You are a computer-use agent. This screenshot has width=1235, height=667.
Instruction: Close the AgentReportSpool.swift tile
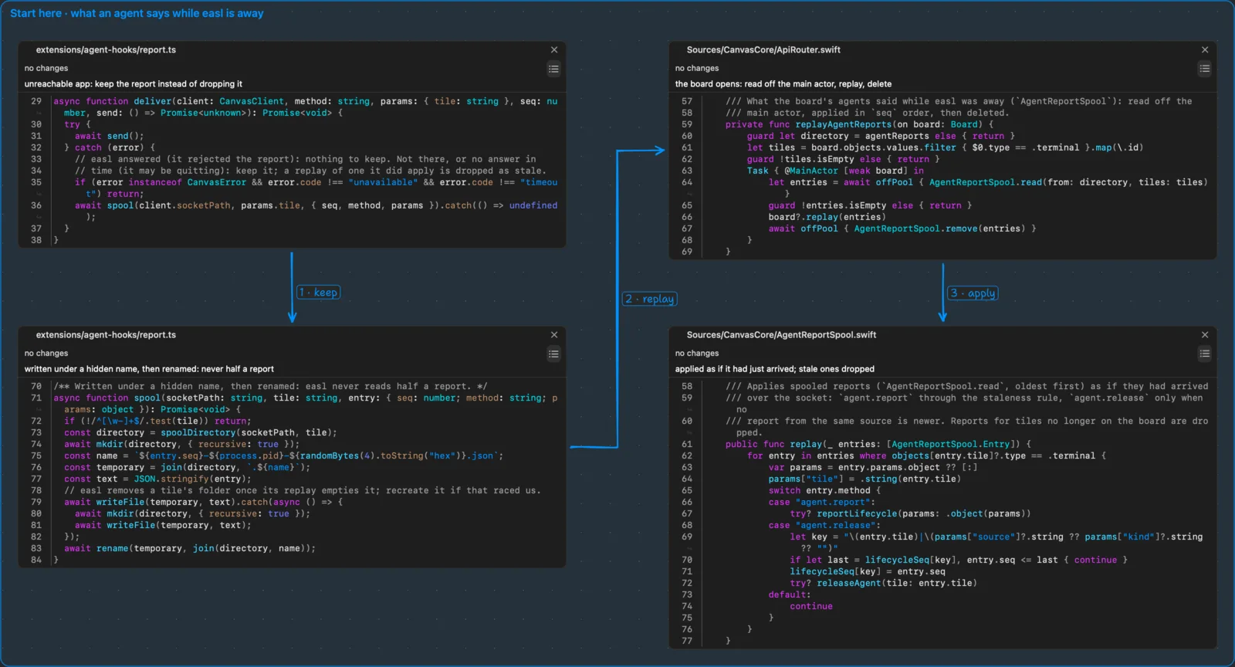click(1205, 335)
